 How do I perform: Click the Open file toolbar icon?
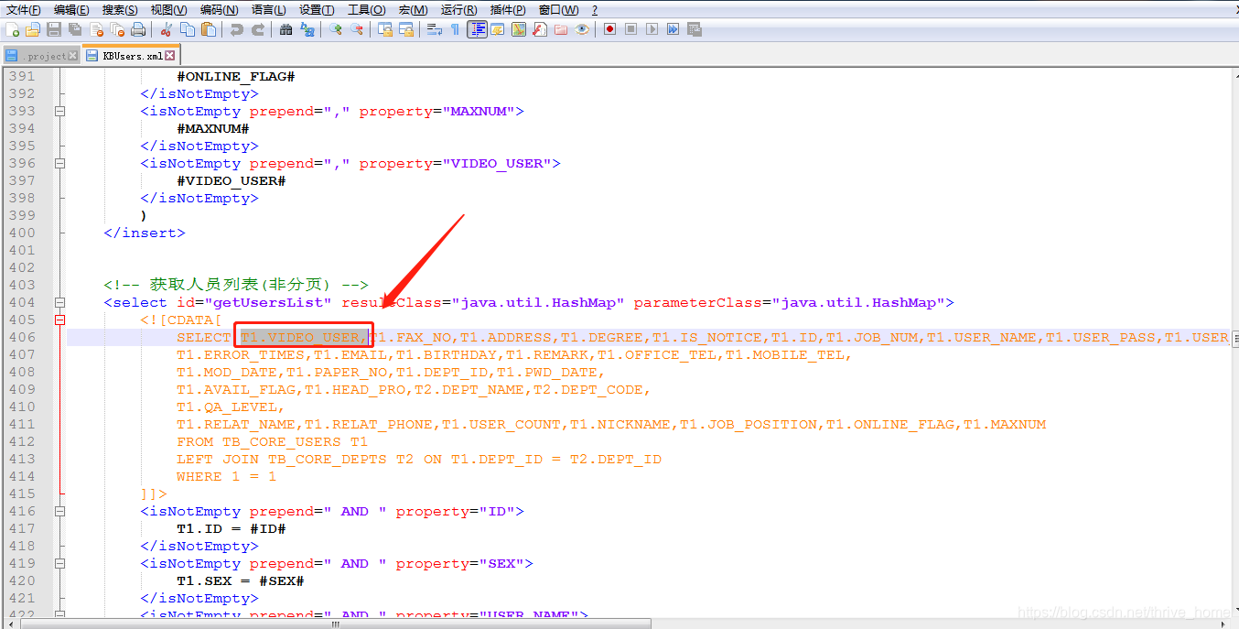coord(33,29)
